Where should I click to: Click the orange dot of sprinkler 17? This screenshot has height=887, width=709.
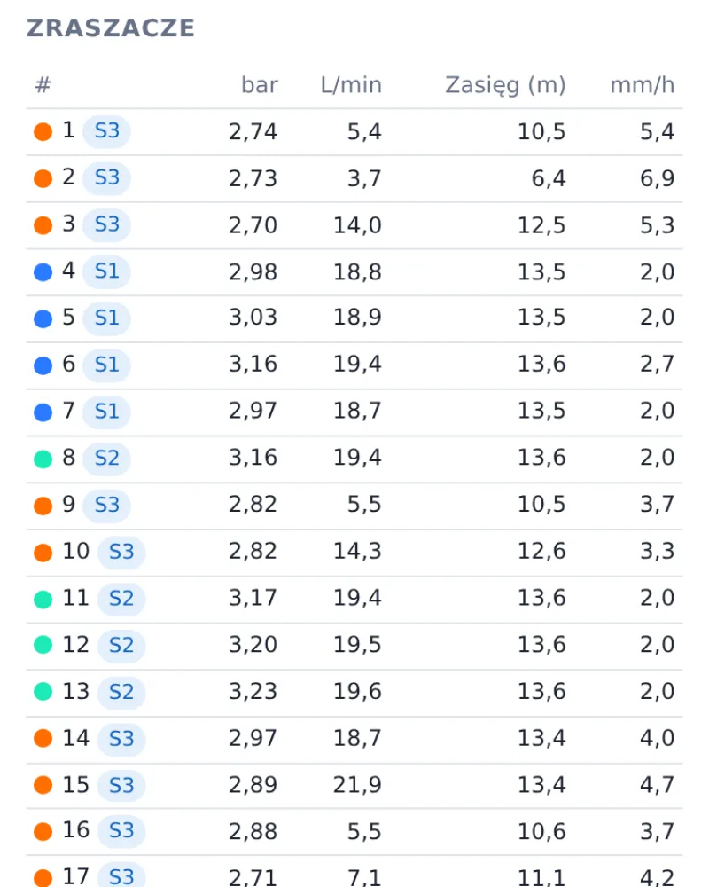(x=43, y=878)
